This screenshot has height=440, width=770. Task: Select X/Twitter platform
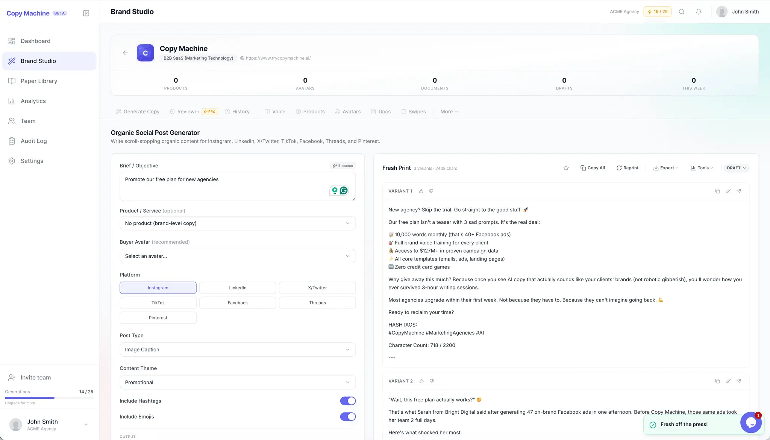(317, 288)
